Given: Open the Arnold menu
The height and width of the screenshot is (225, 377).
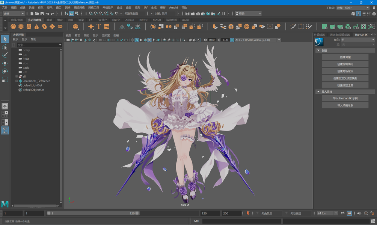Looking at the screenshot, I should [173, 7].
